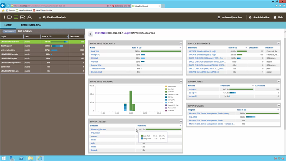The height and width of the screenshot is (161, 286).
Task: Click the Lock Wait legend color swatch
Action: click(x=166, y=92)
